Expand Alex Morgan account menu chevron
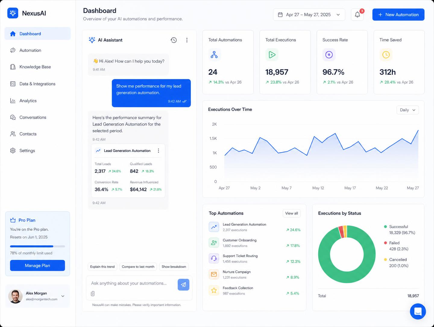This screenshot has height=327, width=434. click(63, 296)
